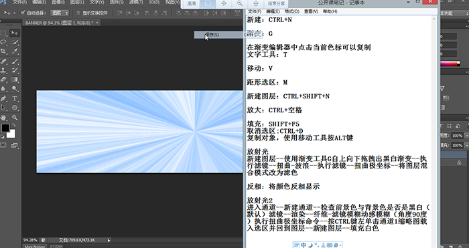
Task: Open Photoshop 文件(F) menu
Action: tap(19, 3)
